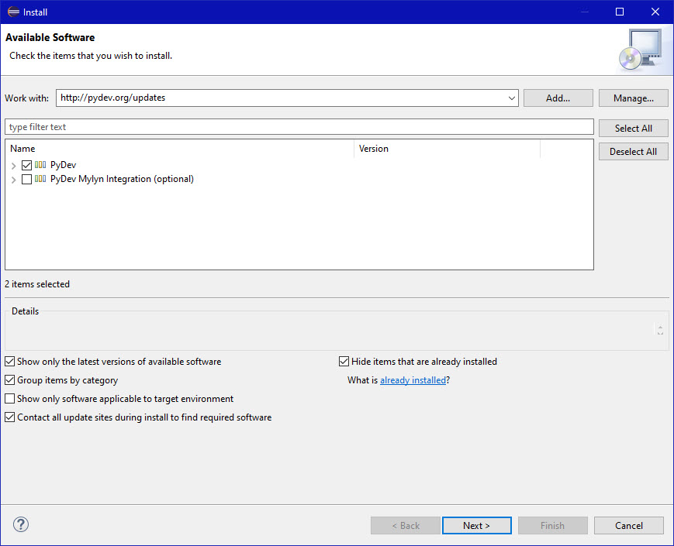Expand PyDev Mylyn Integration tree node
The height and width of the screenshot is (546, 674).
[14, 180]
